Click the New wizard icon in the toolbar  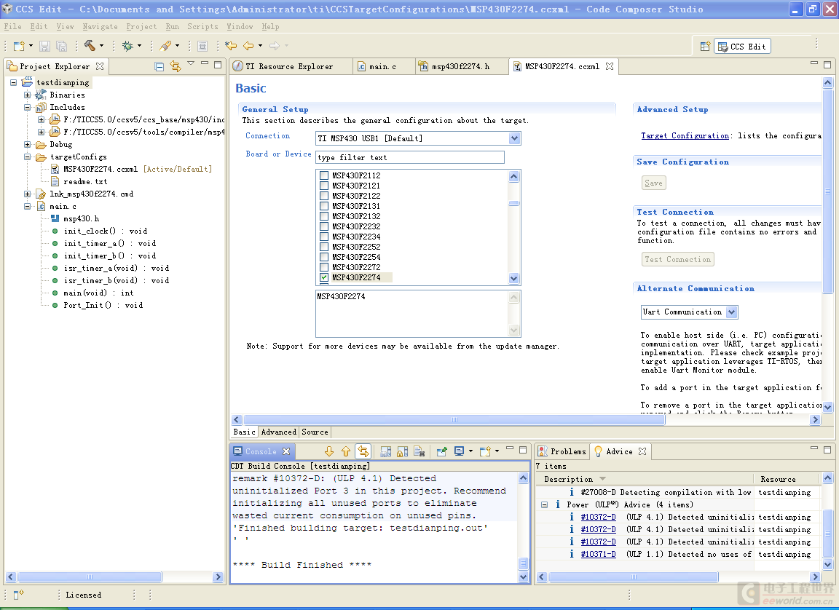point(19,46)
